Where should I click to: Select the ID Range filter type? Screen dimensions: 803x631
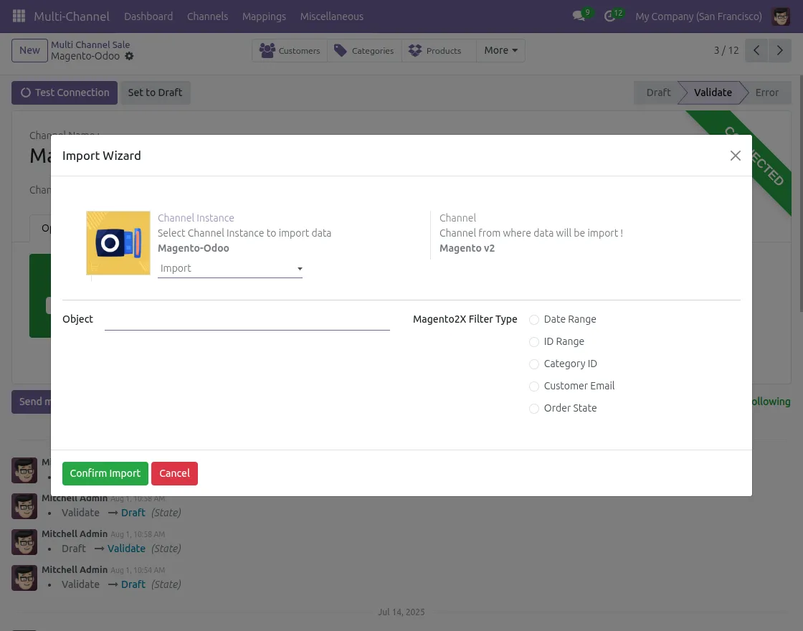(534, 341)
